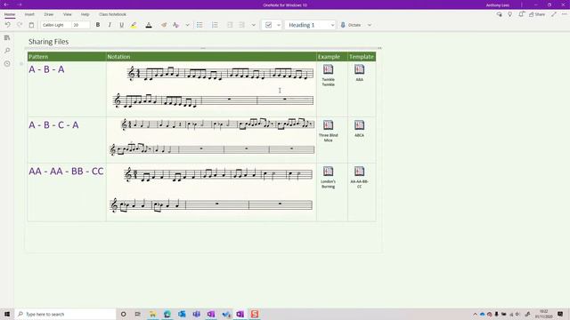Insert a numbered list
The height and width of the screenshot is (320, 570).
(215, 25)
